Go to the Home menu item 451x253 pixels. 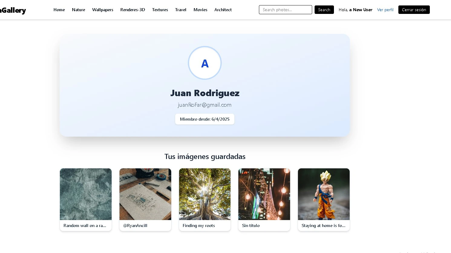click(59, 10)
